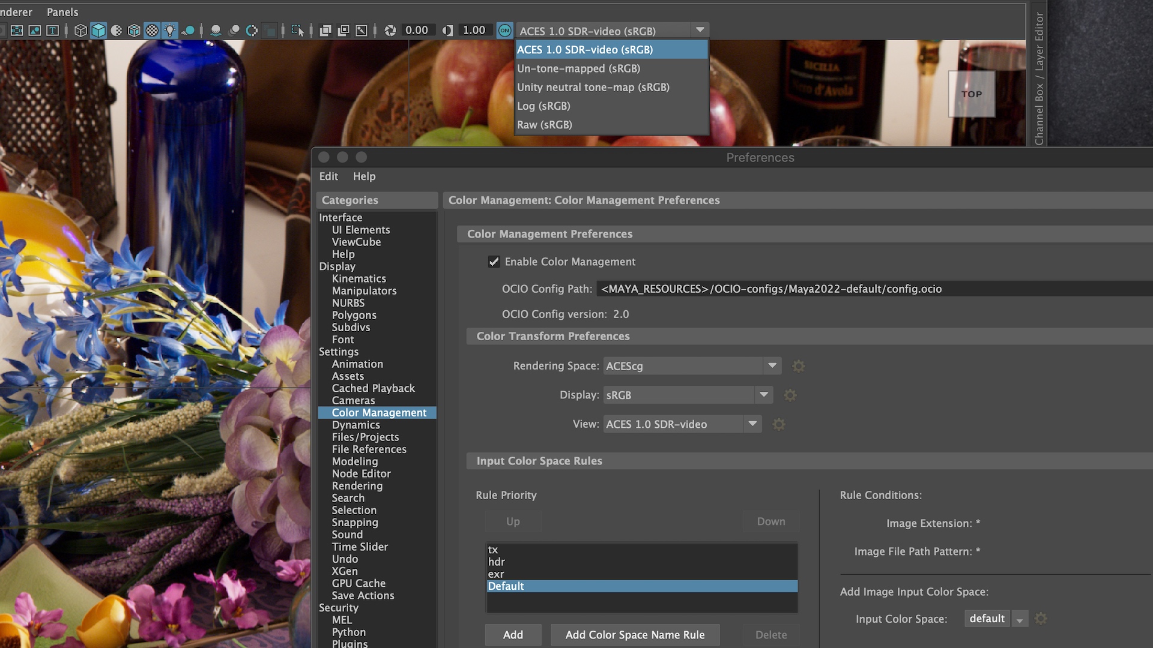
Task: Open the Rendering Space dropdown
Action: pyautogui.click(x=772, y=366)
